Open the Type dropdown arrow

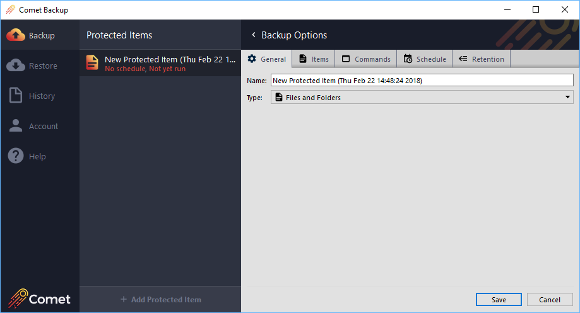567,98
